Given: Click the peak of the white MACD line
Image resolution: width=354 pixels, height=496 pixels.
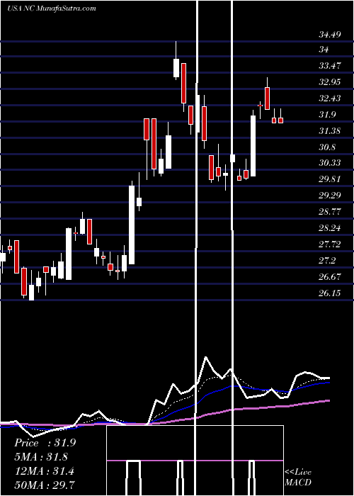Looking at the screenshot, I should 206,357.
